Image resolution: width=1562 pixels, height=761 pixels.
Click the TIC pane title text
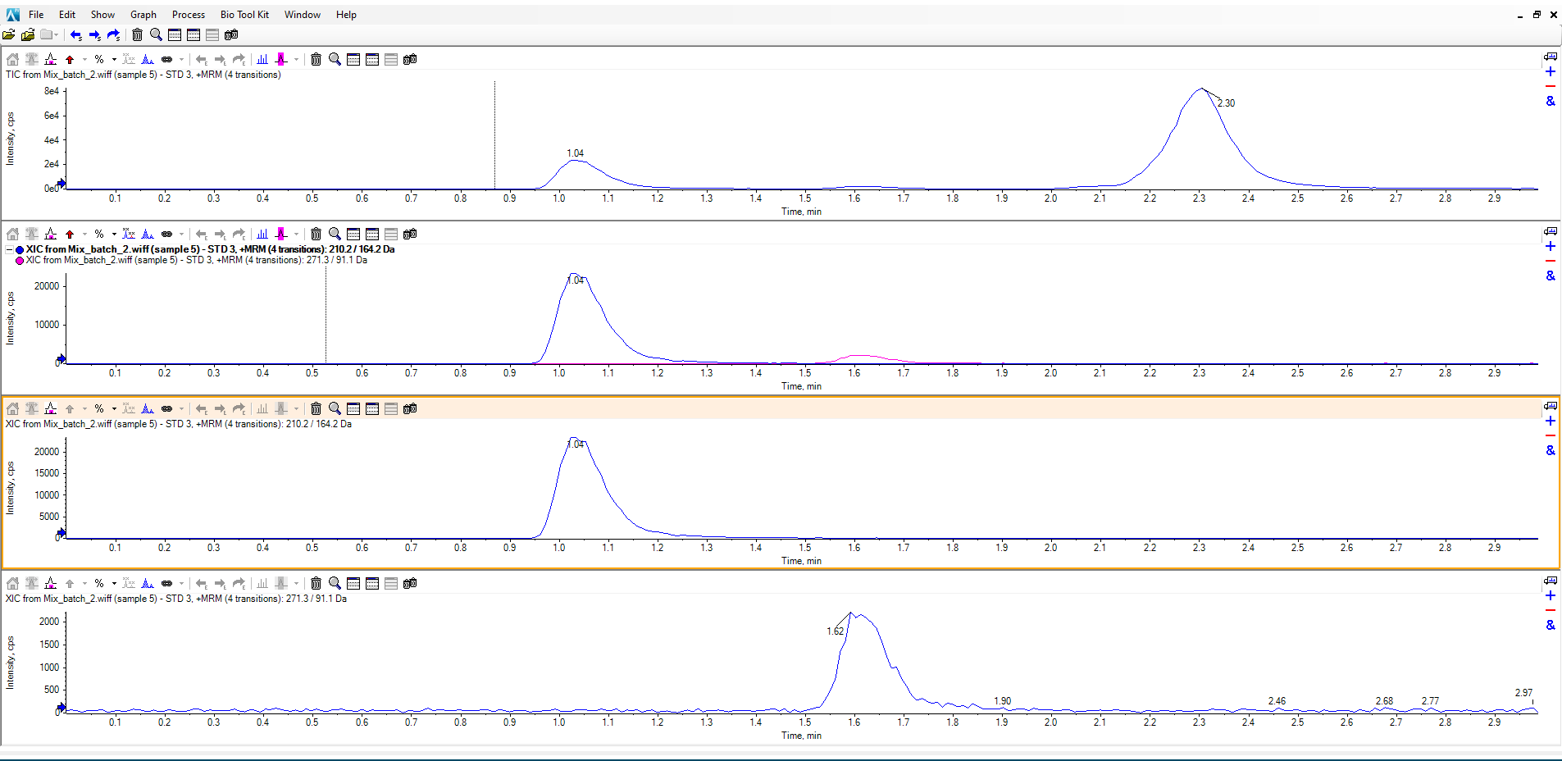[x=143, y=75]
